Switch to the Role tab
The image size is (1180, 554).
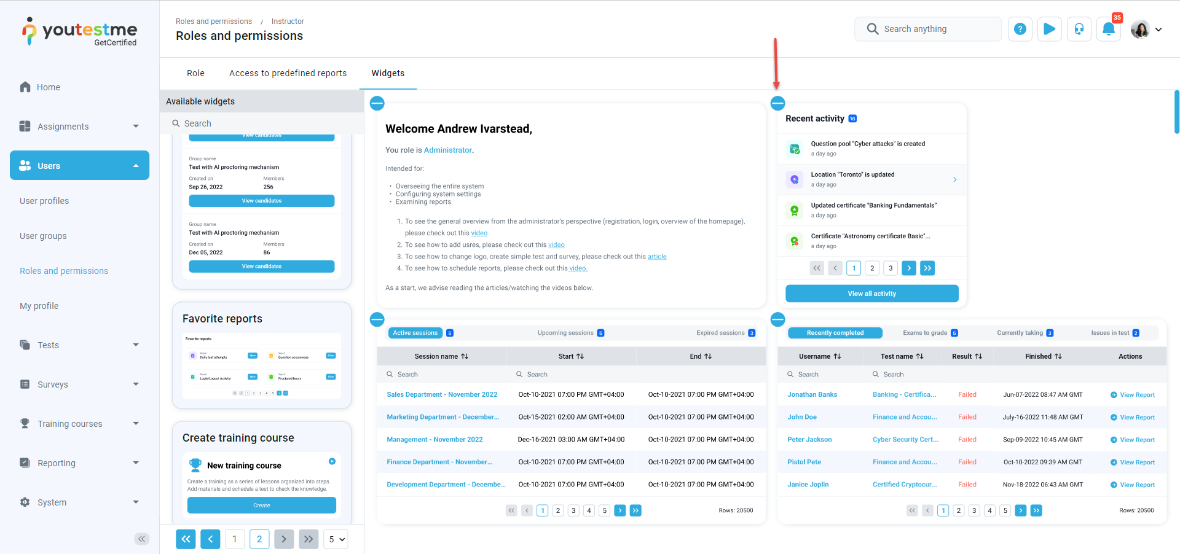pyautogui.click(x=195, y=73)
